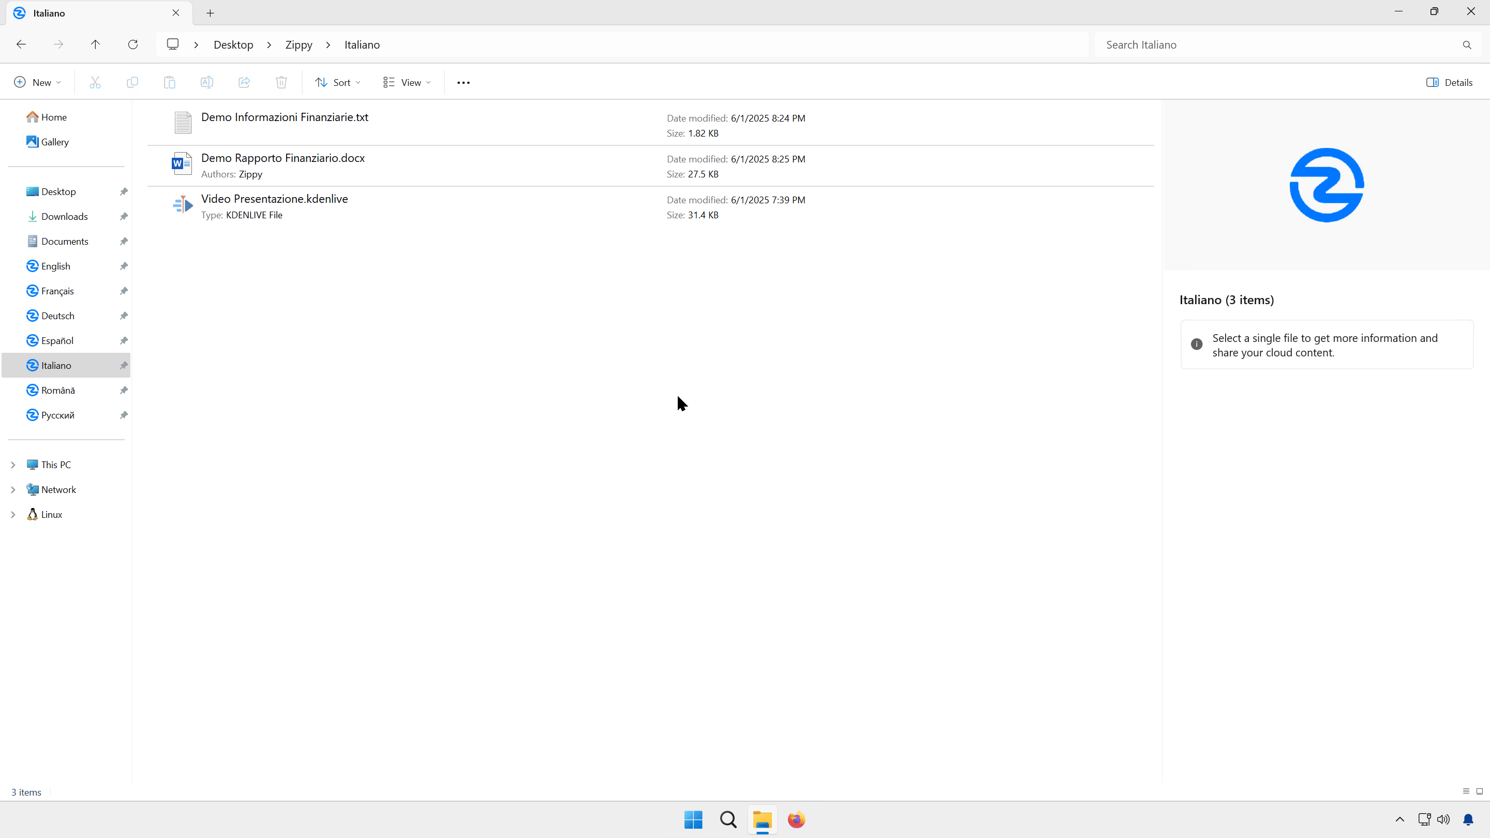Click the Word icon of Demo Rapporto Finanziario

pos(182,163)
